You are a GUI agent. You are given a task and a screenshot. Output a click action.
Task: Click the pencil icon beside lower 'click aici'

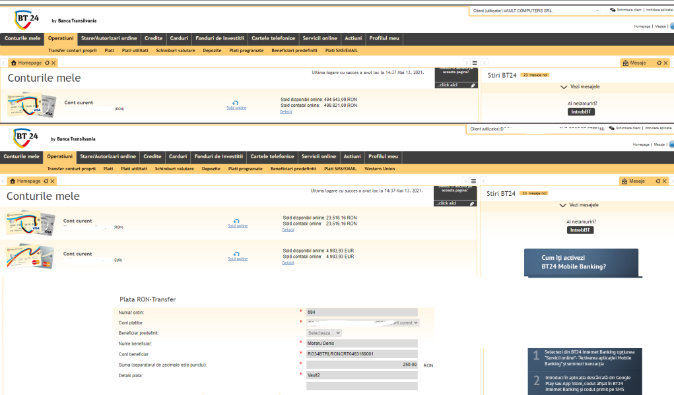tap(471, 204)
